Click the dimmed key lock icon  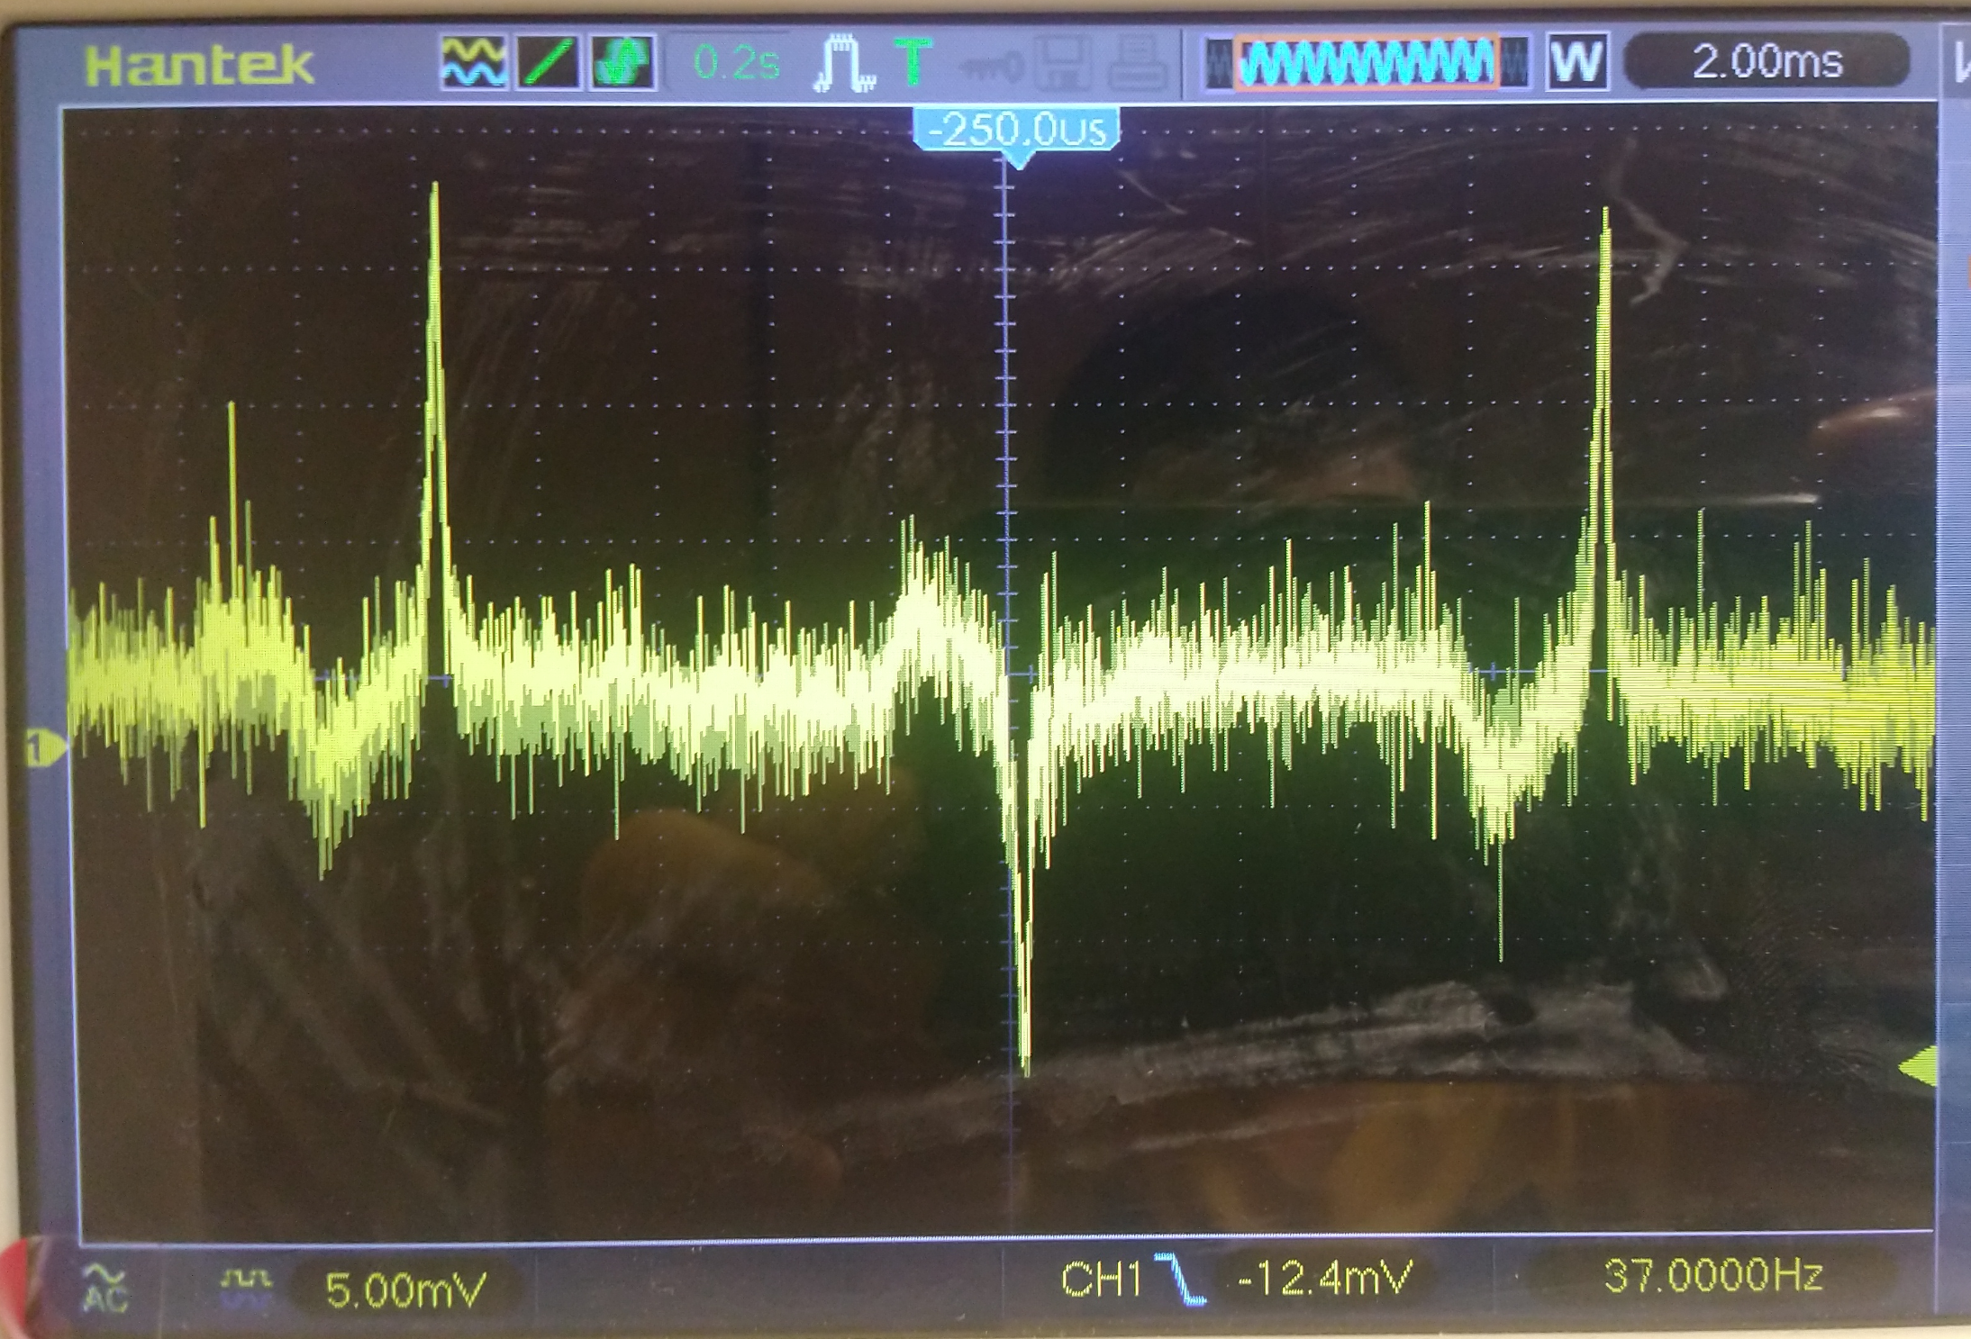point(992,66)
